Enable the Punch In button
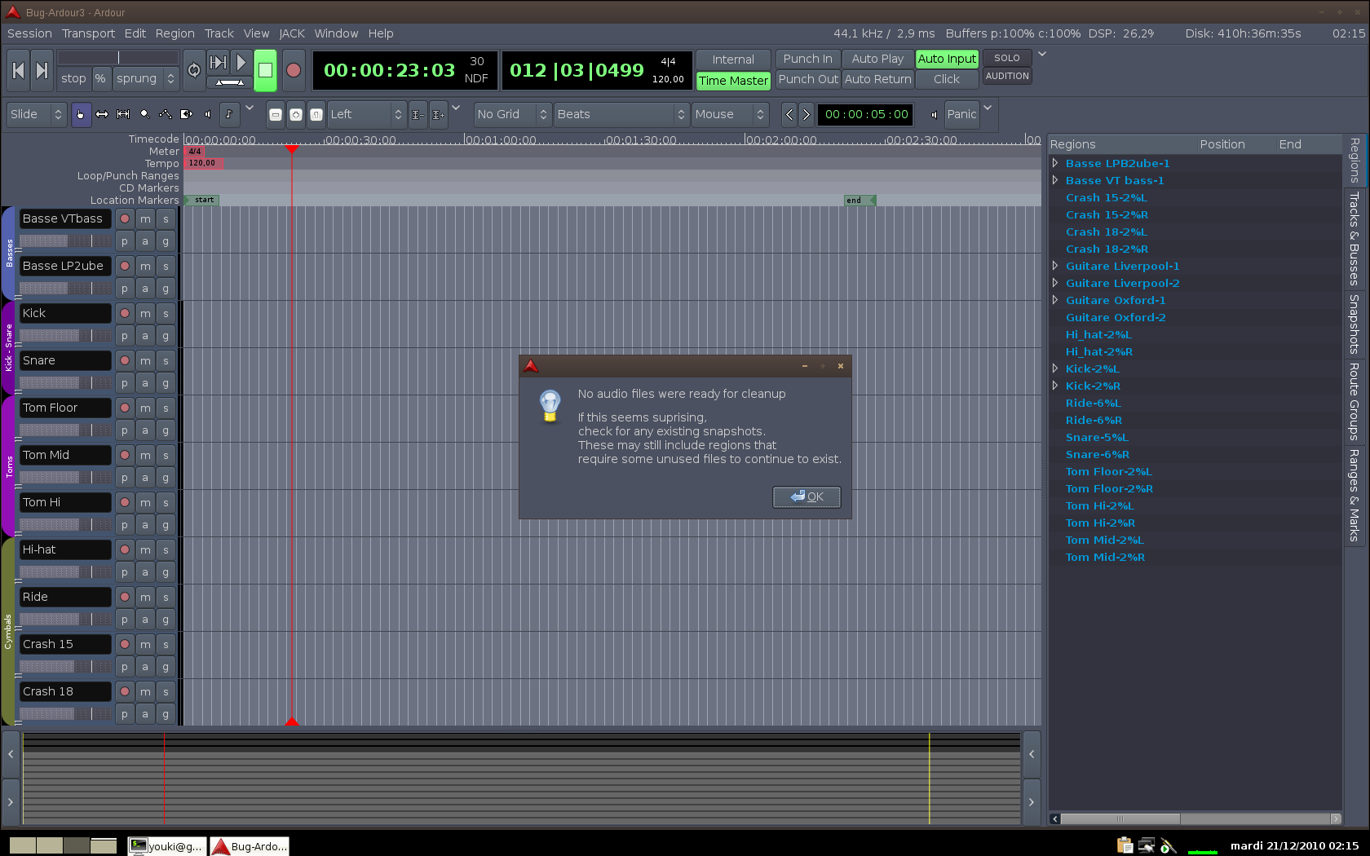This screenshot has width=1370, height=856. (x=807, y=59)
